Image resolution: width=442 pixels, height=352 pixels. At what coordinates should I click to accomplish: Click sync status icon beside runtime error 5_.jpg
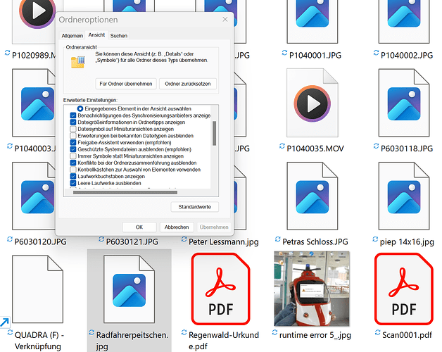pos(274,333)
